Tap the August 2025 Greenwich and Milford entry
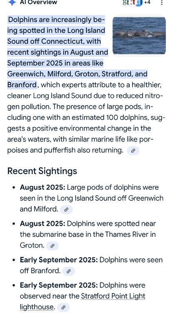 tap(91, 198)
